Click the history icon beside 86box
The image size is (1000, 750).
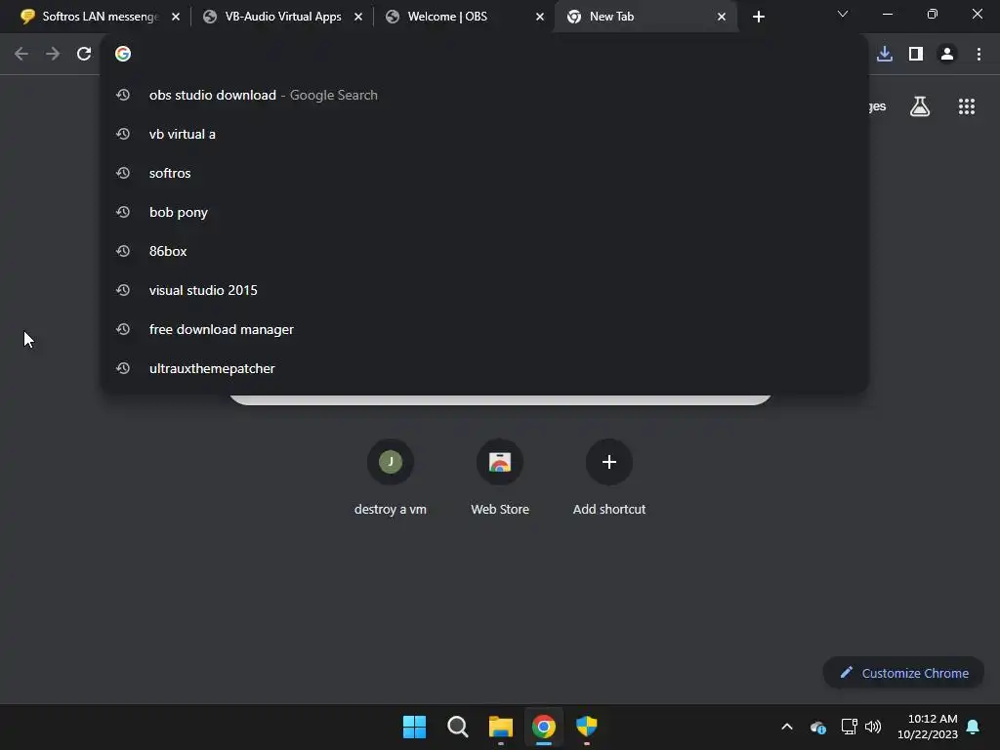click(x=123, y=251)
